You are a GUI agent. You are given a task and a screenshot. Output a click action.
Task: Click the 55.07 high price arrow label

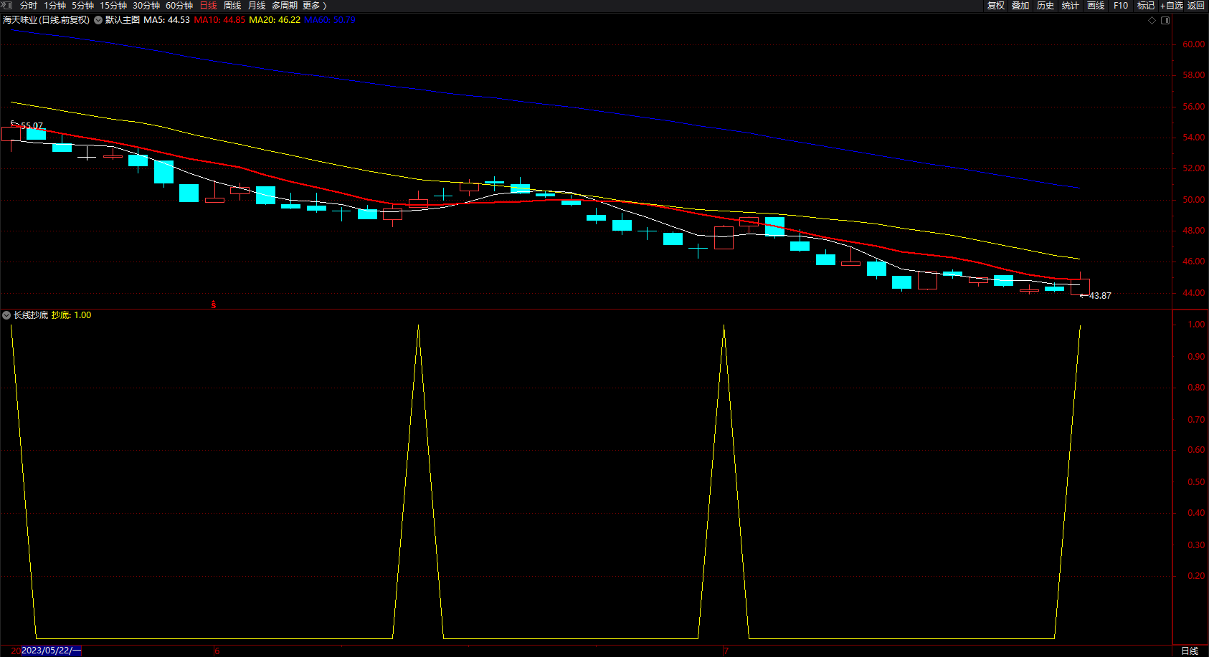click(x=31, y=125)
